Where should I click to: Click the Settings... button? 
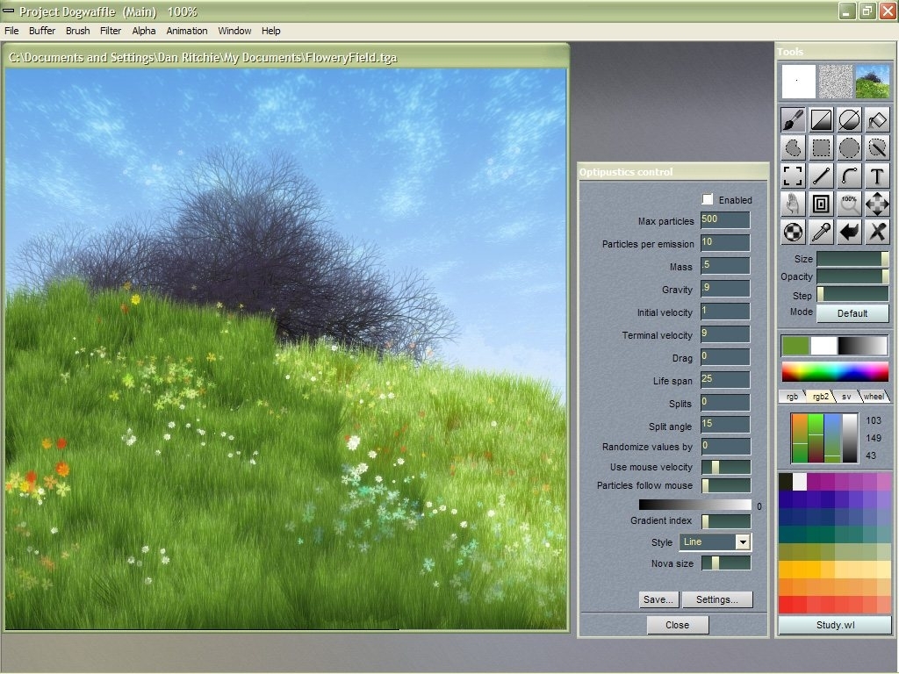(x=716, y=599)
